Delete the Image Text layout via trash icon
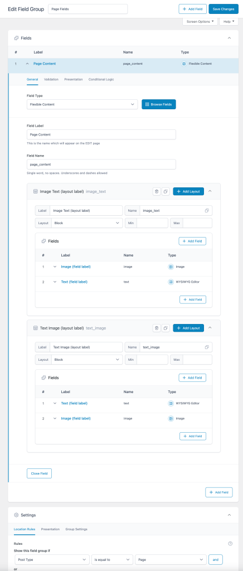 click(157, 191)
